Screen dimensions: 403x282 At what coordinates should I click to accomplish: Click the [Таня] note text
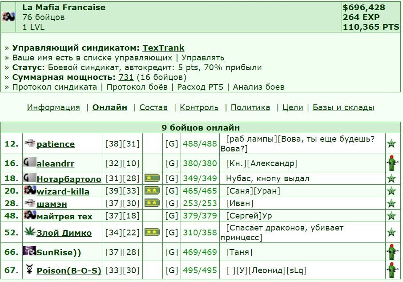[239, 252]
